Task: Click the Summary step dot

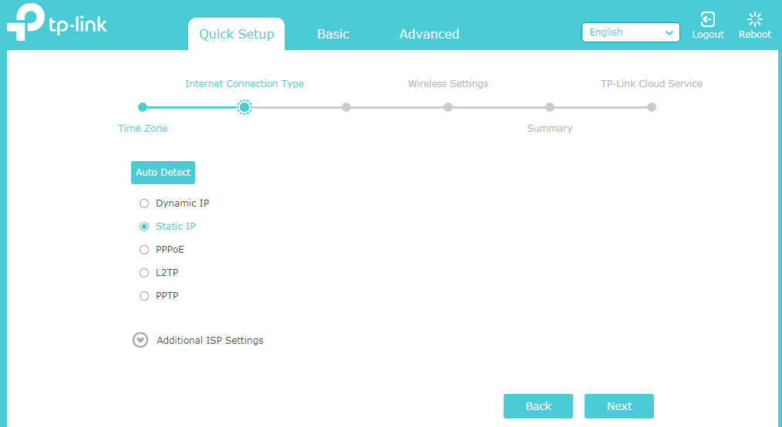Action: coord(550,107)
